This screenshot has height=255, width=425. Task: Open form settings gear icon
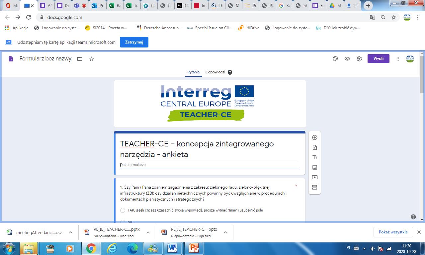359,59
